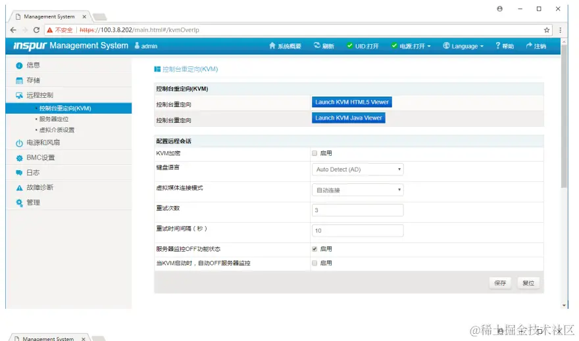Click the question mark help icon
579x341 pixels.
[498, 45]
